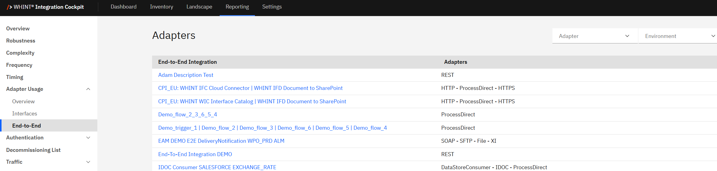Click the End-to-End Integration column header

[x=187, y=62]
